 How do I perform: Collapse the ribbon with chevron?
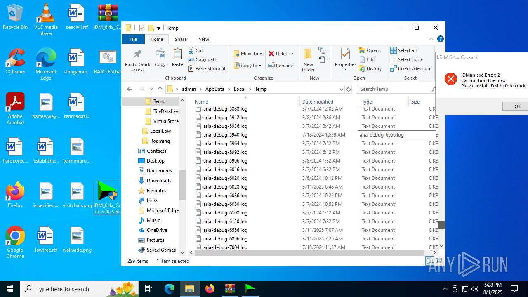(431, 39)
